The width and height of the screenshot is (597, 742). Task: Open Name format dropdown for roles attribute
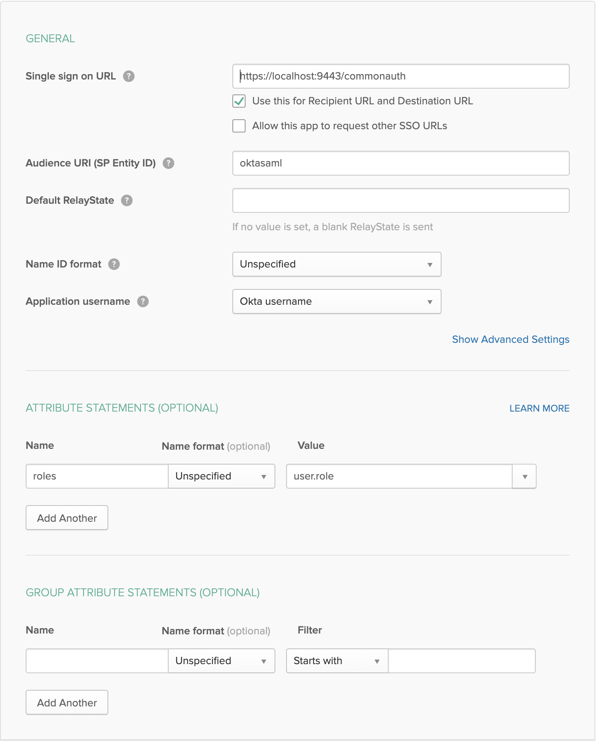click(222, 476)
